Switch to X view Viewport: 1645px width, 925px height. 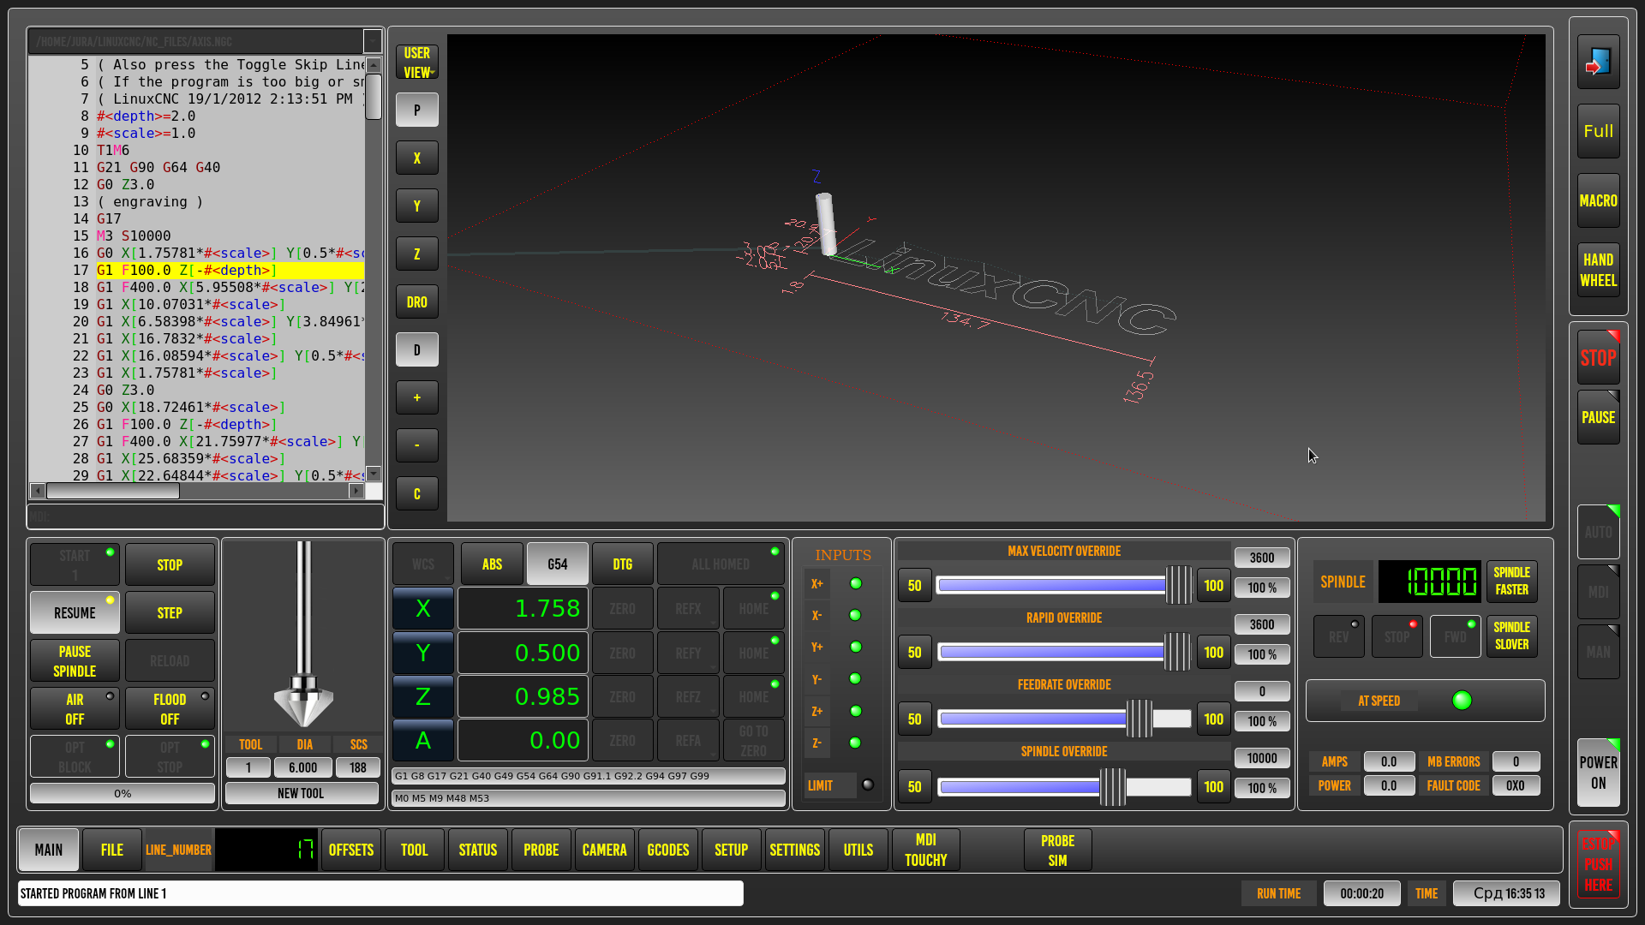pyautogui.click(x=417, y=158)
